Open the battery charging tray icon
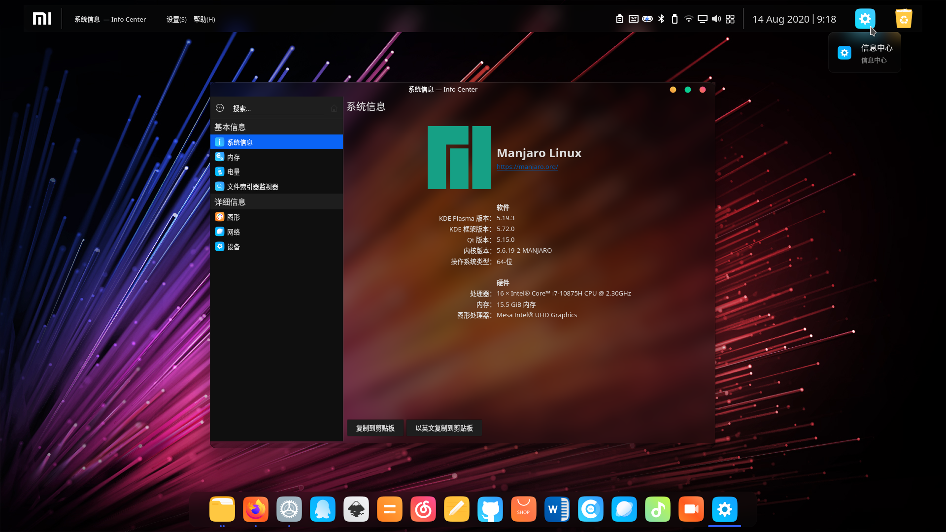The image size is (946, 532). (647, 19)
